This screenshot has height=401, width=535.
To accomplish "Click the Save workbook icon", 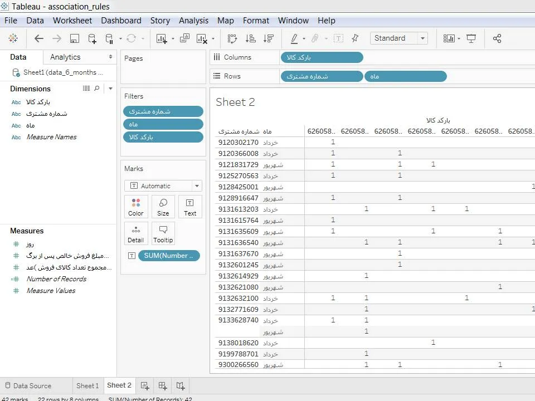I will (74, 38).
